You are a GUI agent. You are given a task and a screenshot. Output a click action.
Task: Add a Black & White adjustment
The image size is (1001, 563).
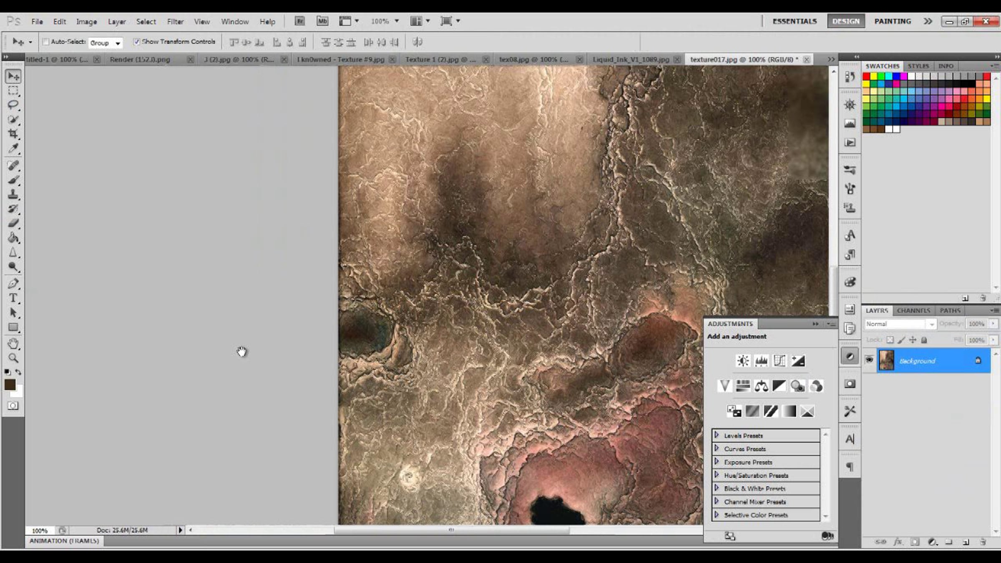[x=779, y=386]
